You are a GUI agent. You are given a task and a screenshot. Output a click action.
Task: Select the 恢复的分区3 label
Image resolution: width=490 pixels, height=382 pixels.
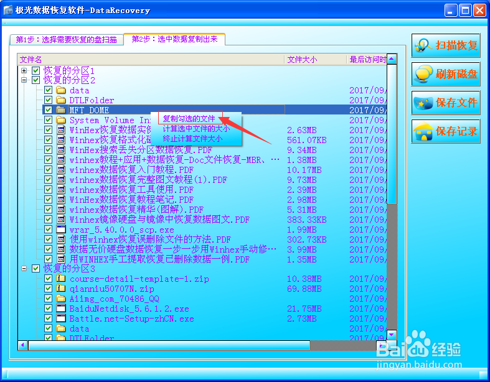pos(69,269)
